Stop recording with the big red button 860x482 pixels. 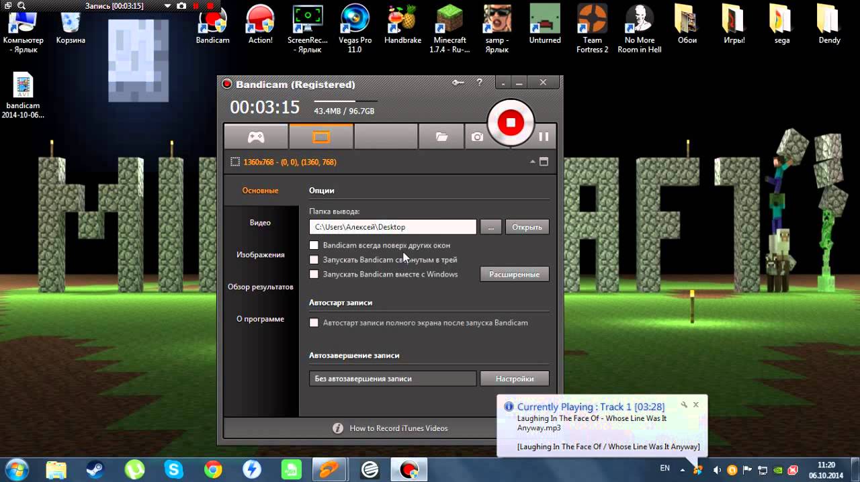click(511, 122)
